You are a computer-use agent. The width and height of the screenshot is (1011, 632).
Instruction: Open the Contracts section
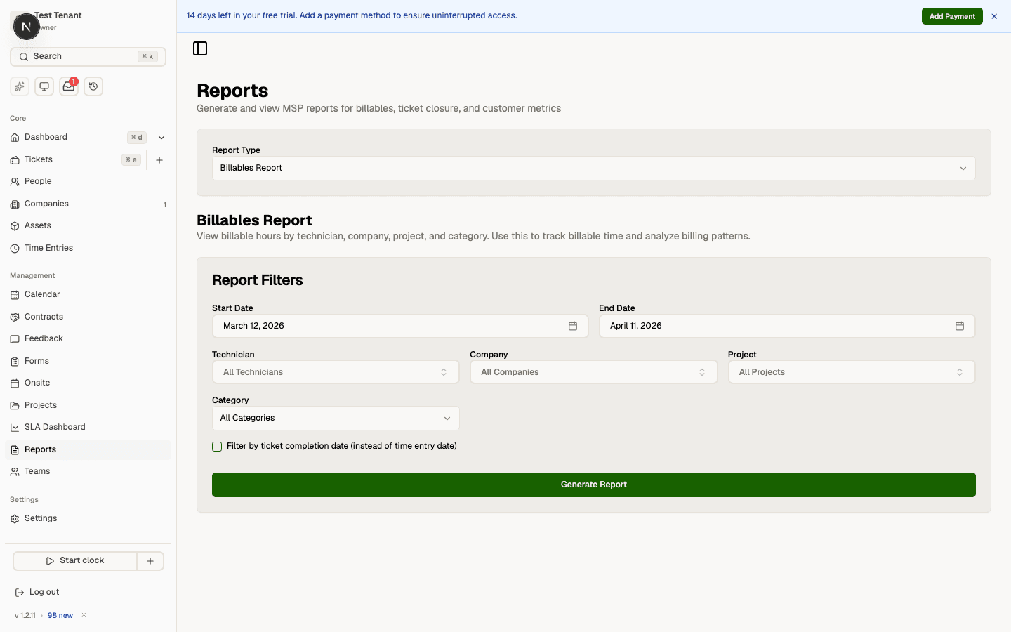coord(45,317)
